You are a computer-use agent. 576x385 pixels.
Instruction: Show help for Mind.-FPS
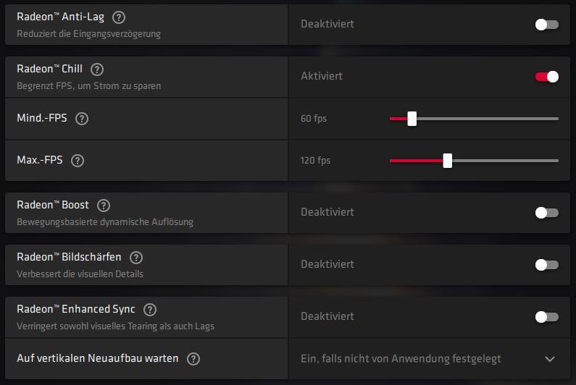[x=82, y=119]
